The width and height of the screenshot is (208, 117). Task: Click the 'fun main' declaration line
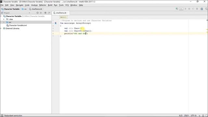[x=76, y=23]
